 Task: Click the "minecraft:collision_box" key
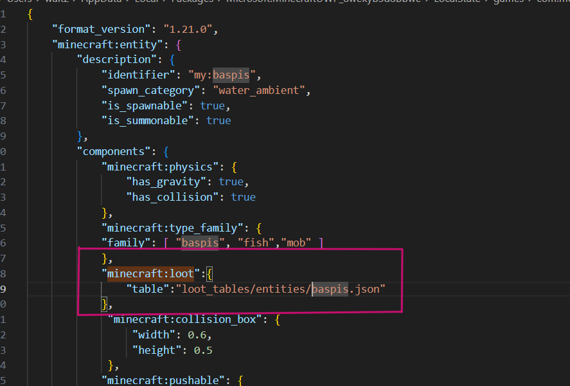point(183,320)
